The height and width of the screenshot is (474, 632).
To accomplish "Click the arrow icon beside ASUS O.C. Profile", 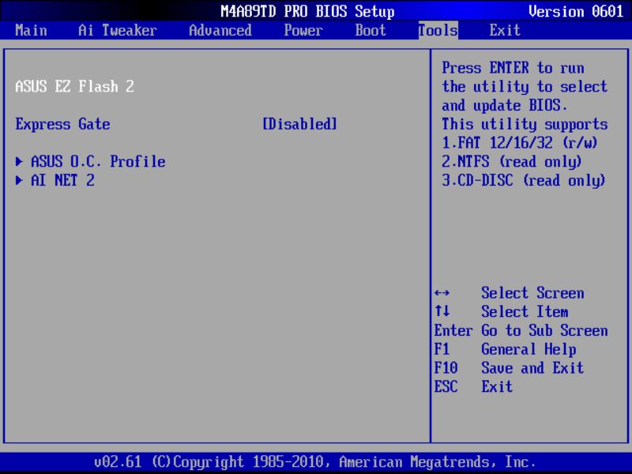I will point(18,161).
